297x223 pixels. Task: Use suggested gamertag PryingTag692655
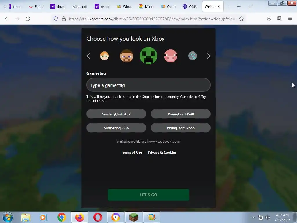(x=181, y=128)
